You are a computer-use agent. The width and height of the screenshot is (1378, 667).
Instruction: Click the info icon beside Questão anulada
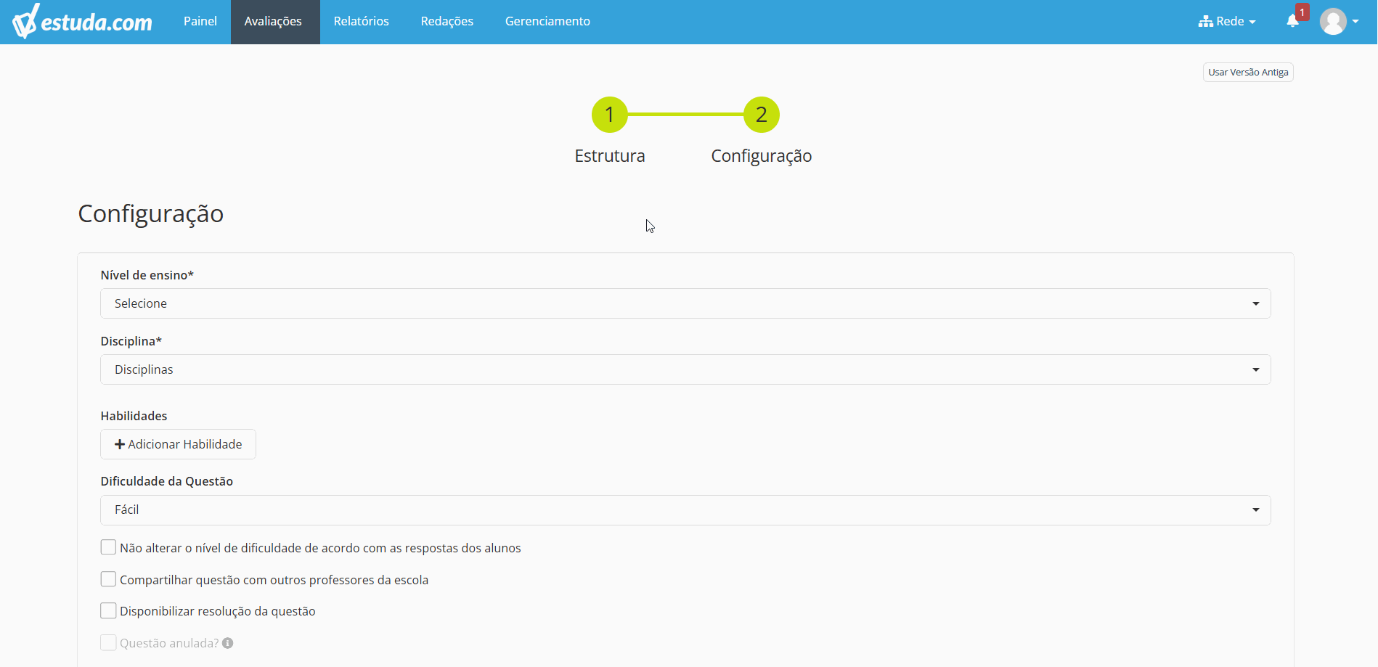[228, 643]
